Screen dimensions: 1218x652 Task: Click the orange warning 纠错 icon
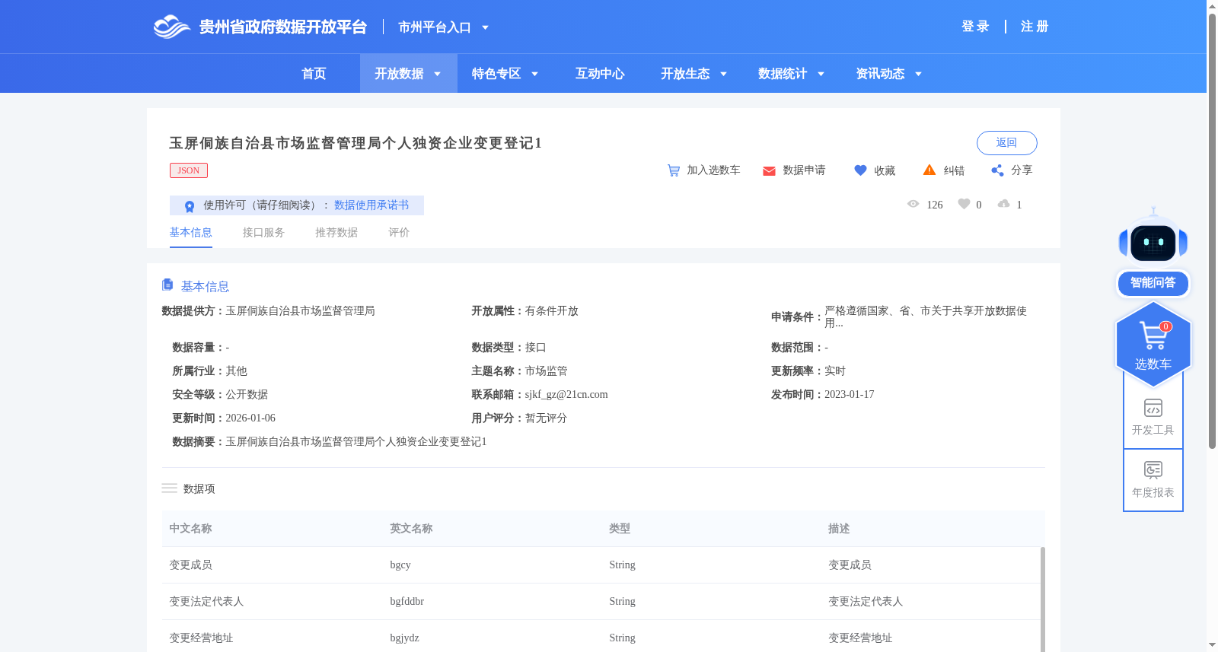tap(929, 170)
